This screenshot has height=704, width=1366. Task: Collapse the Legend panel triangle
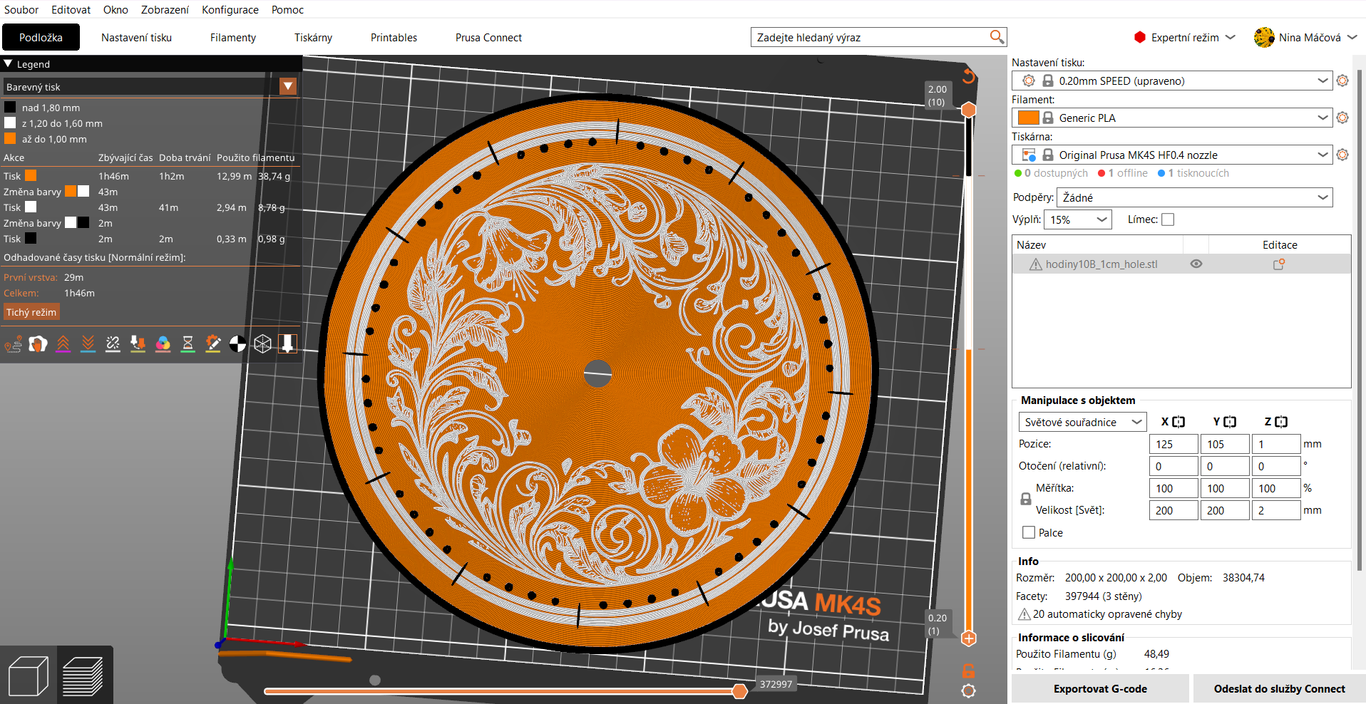8,63
